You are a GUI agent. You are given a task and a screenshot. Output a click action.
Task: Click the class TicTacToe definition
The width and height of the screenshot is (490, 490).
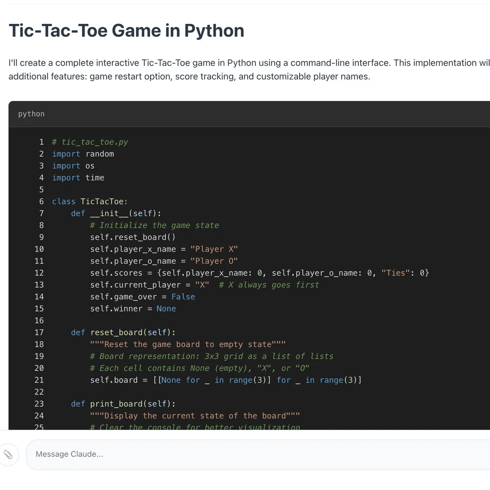click(x=90, y=202)
